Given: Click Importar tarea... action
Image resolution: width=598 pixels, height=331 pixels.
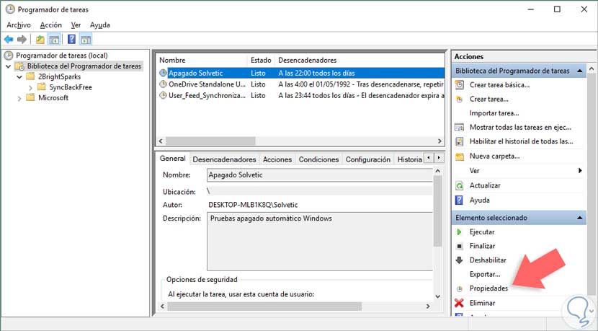Looking at the screenshot, I should [x=494, y=113].
